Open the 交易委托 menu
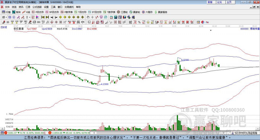The image size is (260, 140). point(69,7)
